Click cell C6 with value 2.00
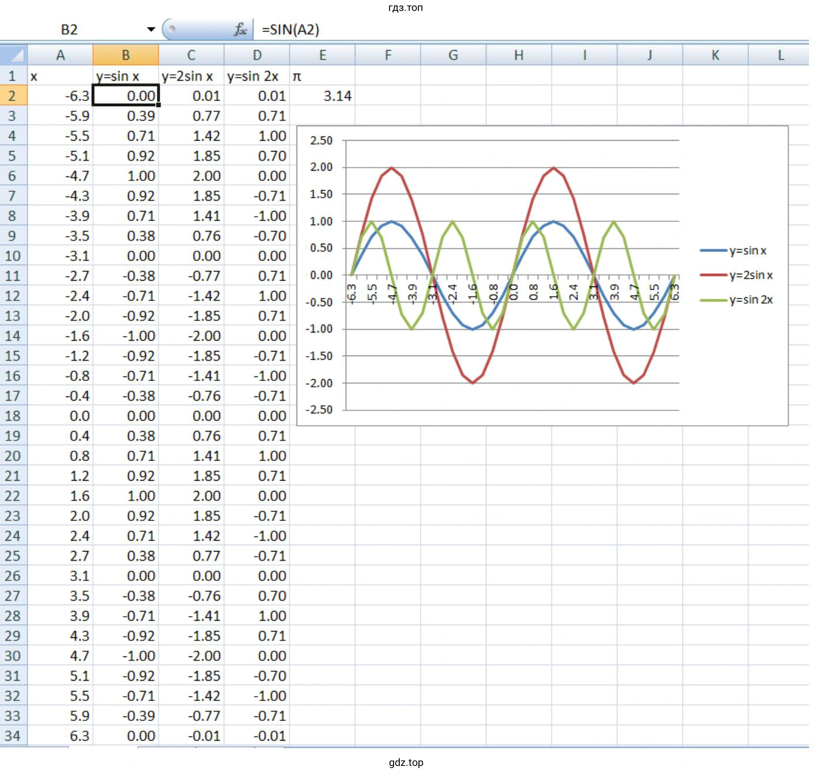Viewport: 813px width, 774px height. click(191, 176)
